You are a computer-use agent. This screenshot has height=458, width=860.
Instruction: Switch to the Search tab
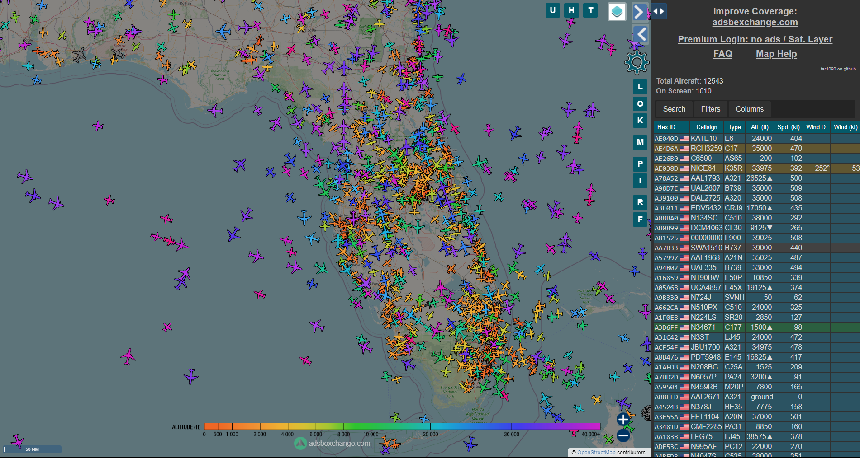tap(674, 109)
